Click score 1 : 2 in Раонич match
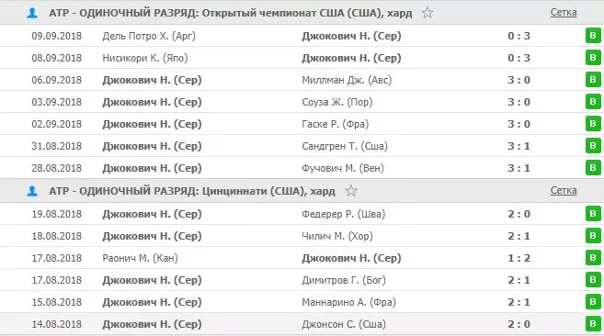The image size is (604, 336). (519, 257)
